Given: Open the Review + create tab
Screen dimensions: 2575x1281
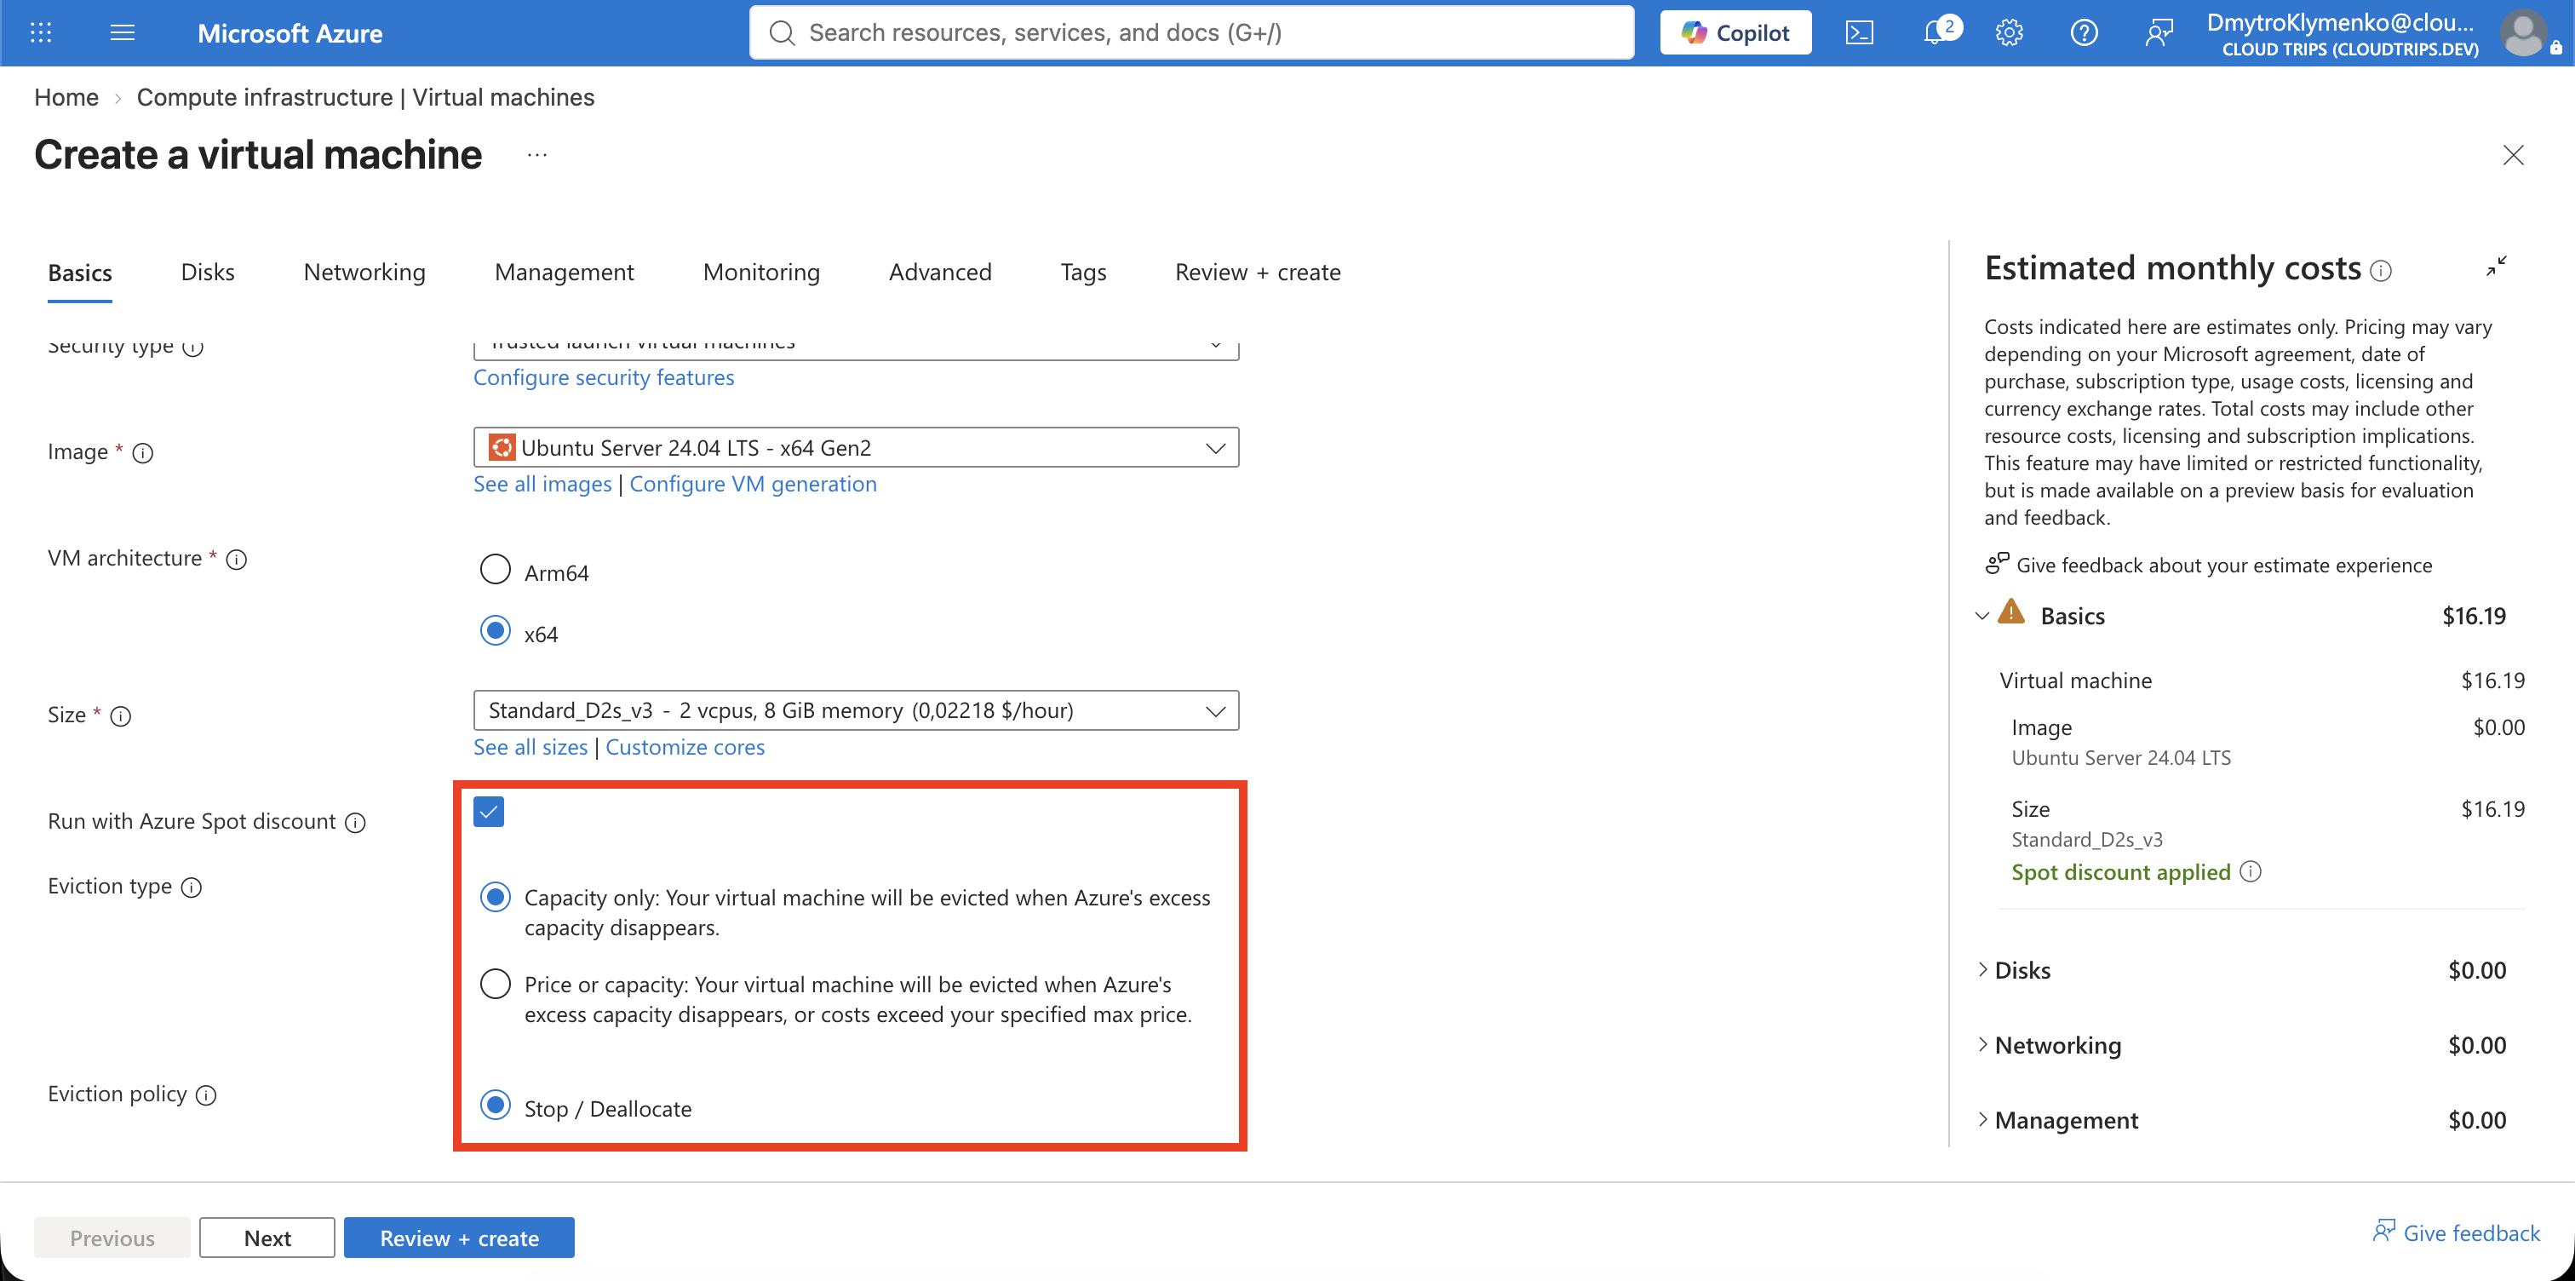Looking at the screenshot, I should click(1258, 272).
